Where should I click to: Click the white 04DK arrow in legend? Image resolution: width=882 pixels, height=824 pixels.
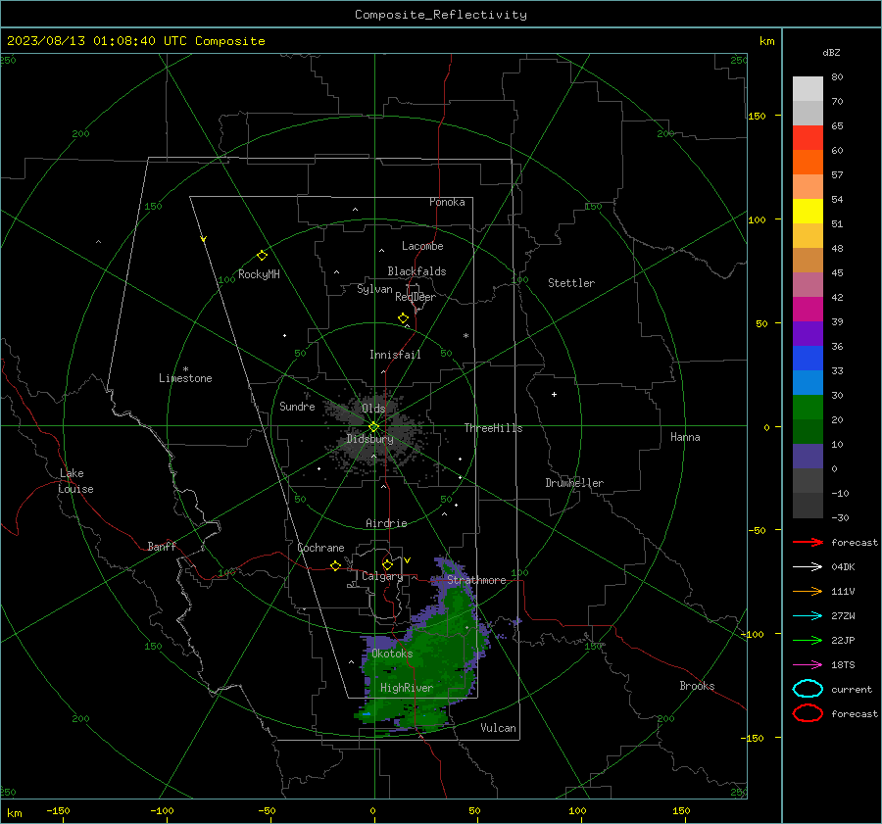point(808,566)
